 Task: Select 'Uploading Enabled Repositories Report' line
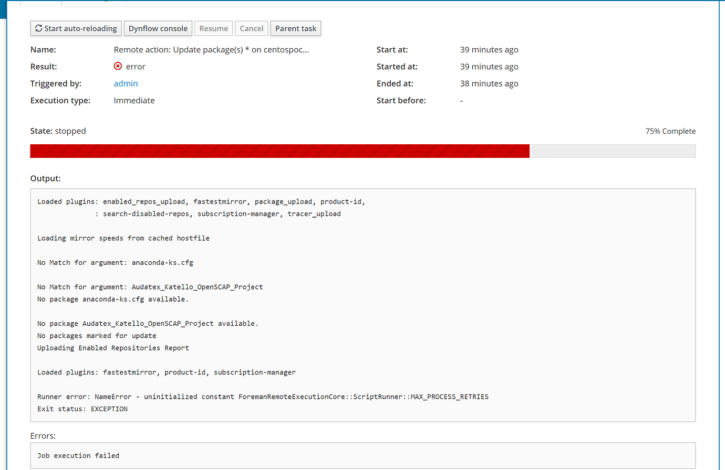pyautogui.click(x=113, y=348)
